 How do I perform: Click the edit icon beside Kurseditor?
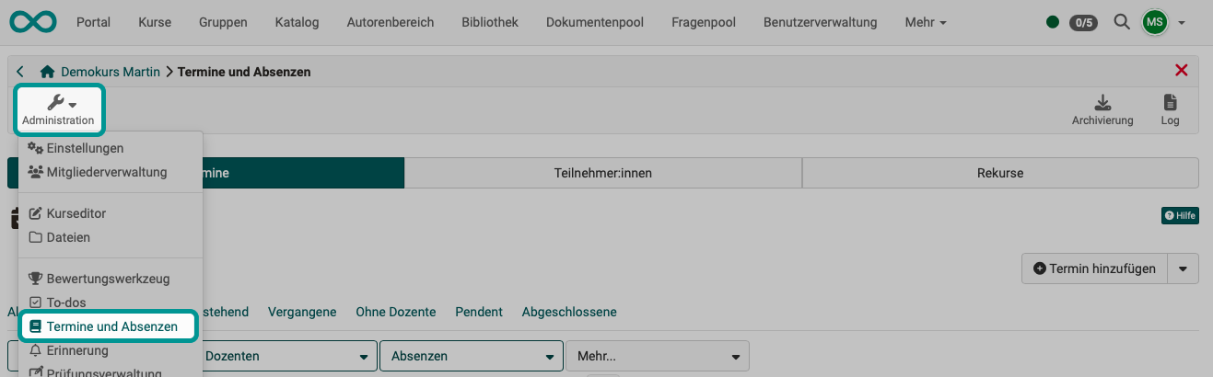[x=36, y=213]
